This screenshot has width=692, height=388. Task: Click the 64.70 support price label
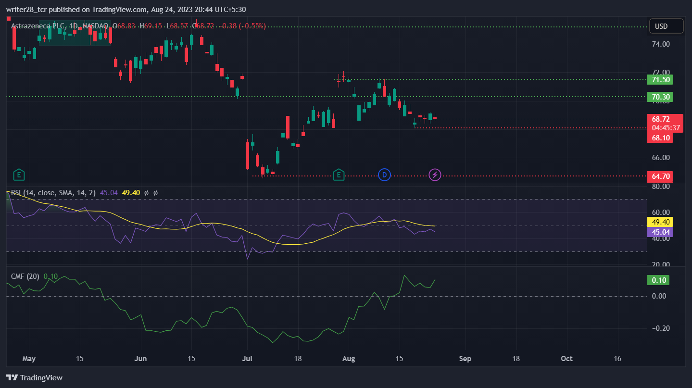(x=660, y=176)
